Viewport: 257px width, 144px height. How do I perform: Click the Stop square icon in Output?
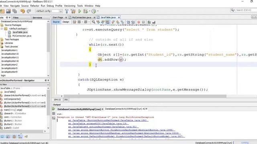[53, 114]
